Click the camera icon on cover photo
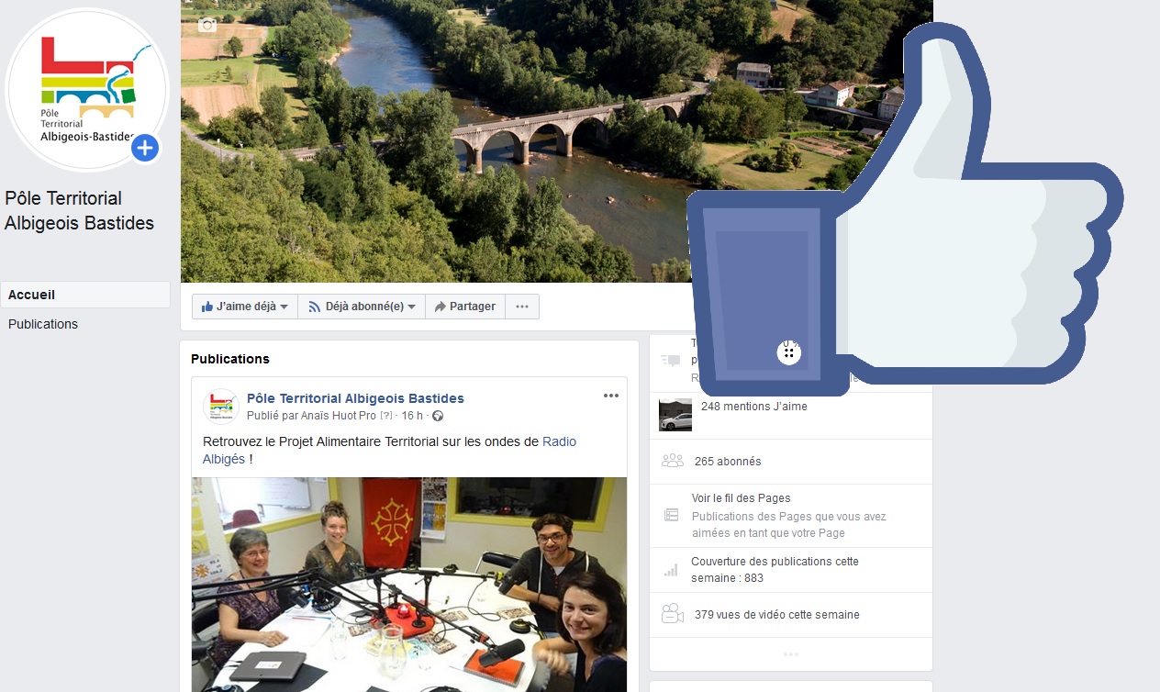Viewport: 1160px width, 692px height. point(207,25)
